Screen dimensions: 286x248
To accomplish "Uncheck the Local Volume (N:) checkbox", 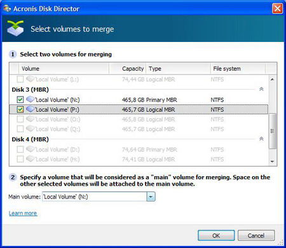I will (20, 99).
